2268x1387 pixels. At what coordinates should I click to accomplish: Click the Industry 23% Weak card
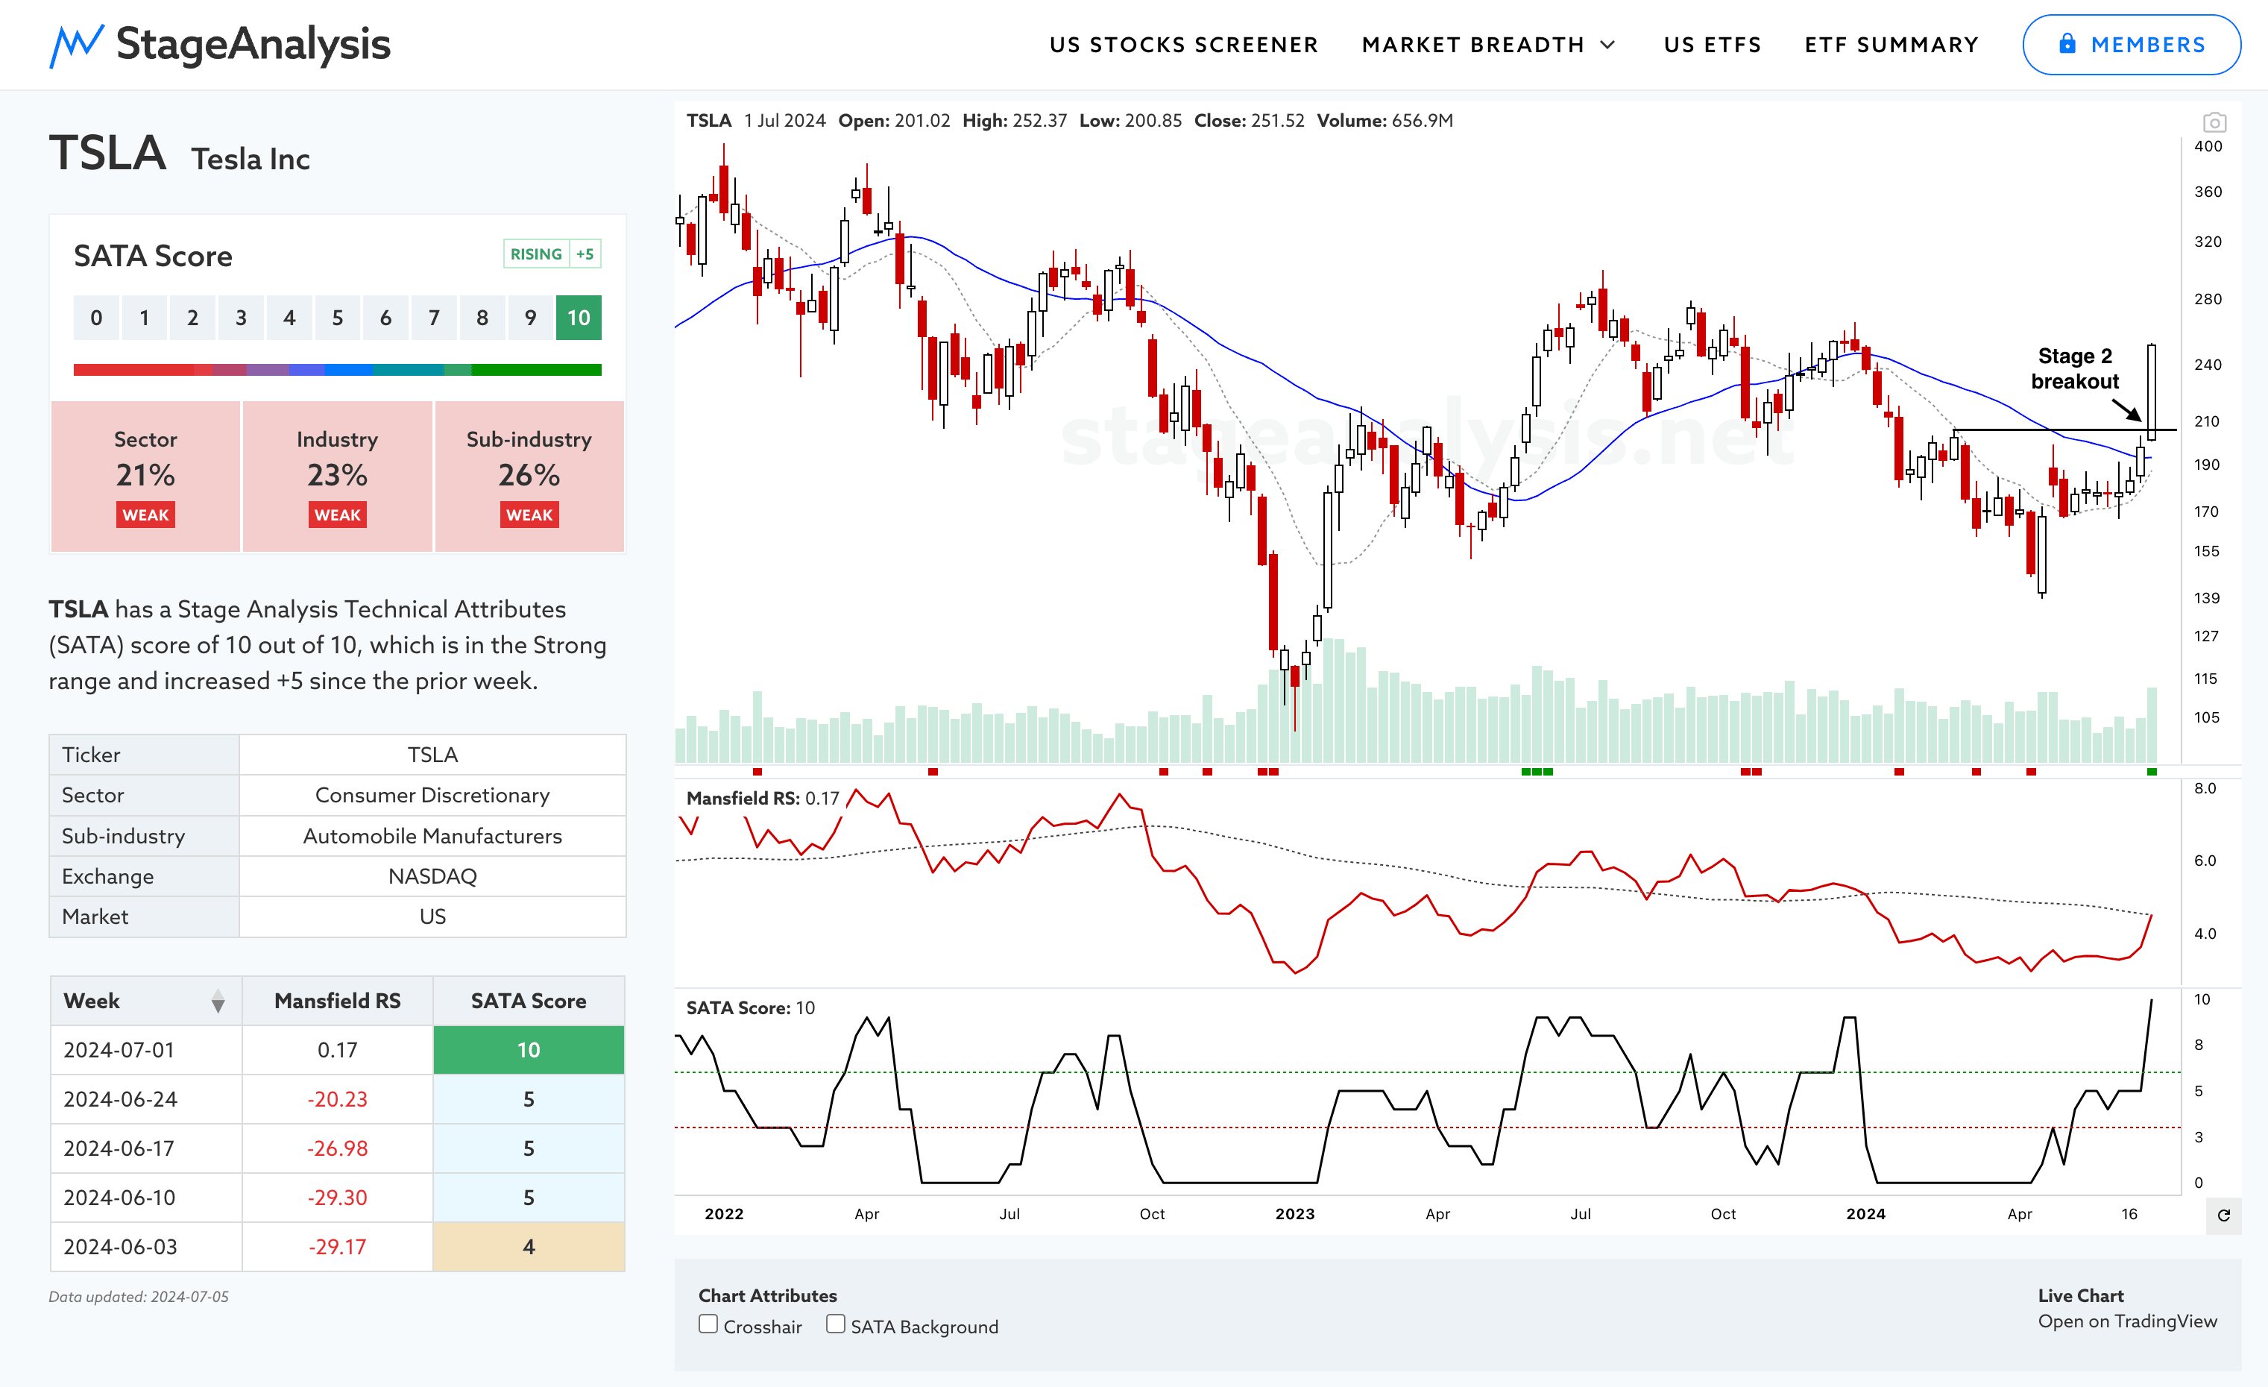[x=337, y=476]
